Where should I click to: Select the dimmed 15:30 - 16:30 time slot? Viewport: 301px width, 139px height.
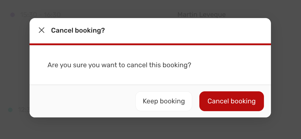41,15
